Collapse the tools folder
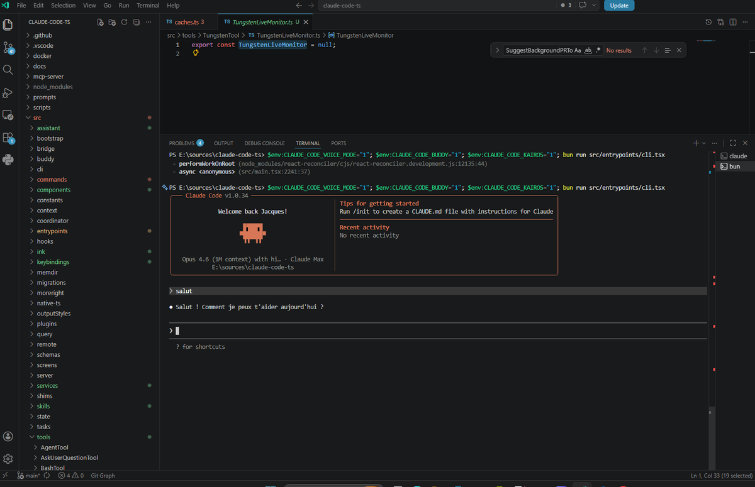The height and width of the screenshot is (487, 755). point(43,437)
